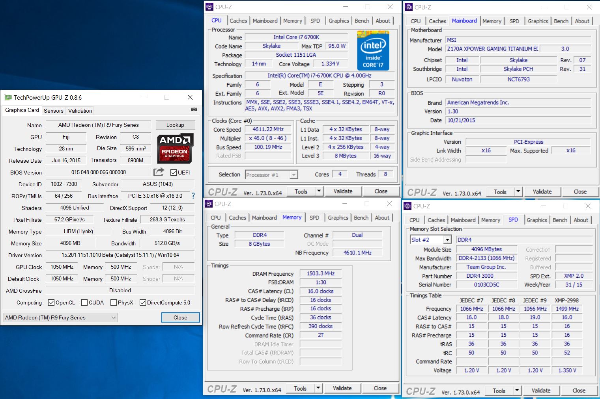Toggle the CUDA checkbox
The image size is (600, 399).
point(84,302)
